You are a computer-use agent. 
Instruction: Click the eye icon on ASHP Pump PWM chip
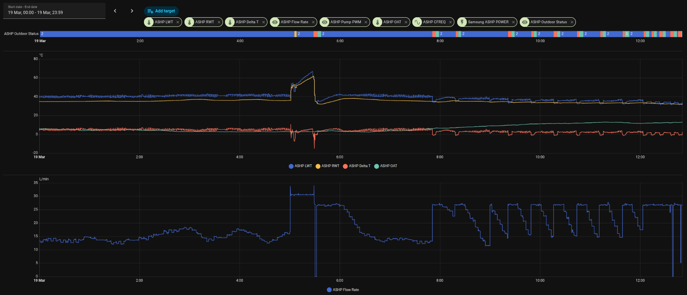[x=325, y=22]
